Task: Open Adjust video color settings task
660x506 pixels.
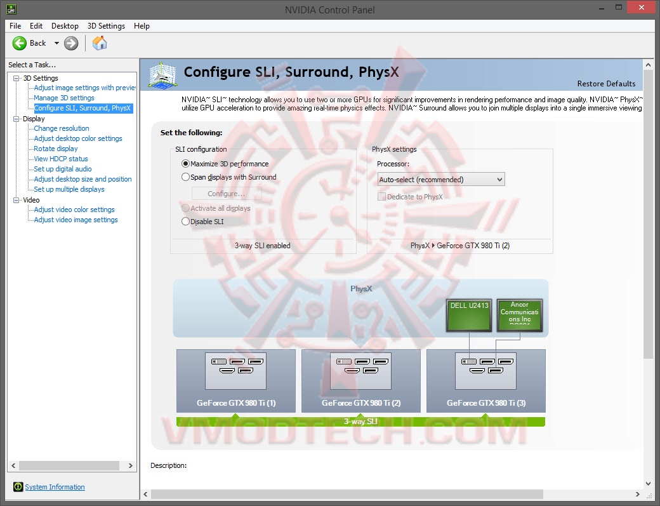Action: (x=74, y=210)
